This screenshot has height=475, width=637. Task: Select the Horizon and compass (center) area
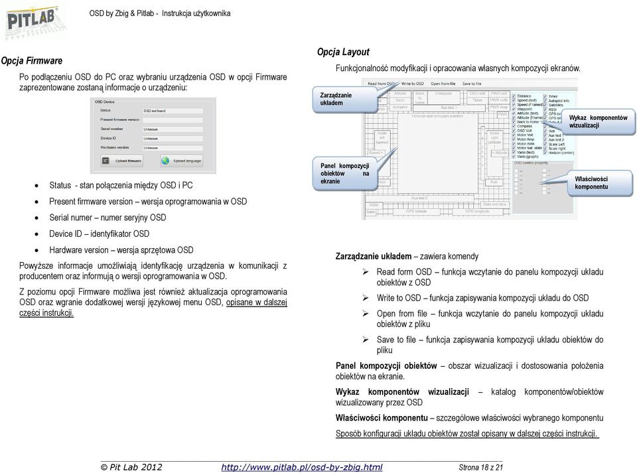tap(438, 154)
